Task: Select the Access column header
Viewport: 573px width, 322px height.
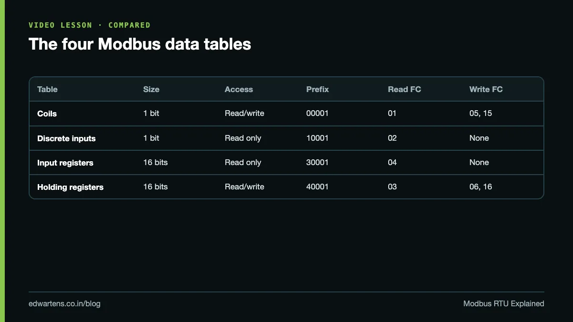Action: [x=239, y=89]
